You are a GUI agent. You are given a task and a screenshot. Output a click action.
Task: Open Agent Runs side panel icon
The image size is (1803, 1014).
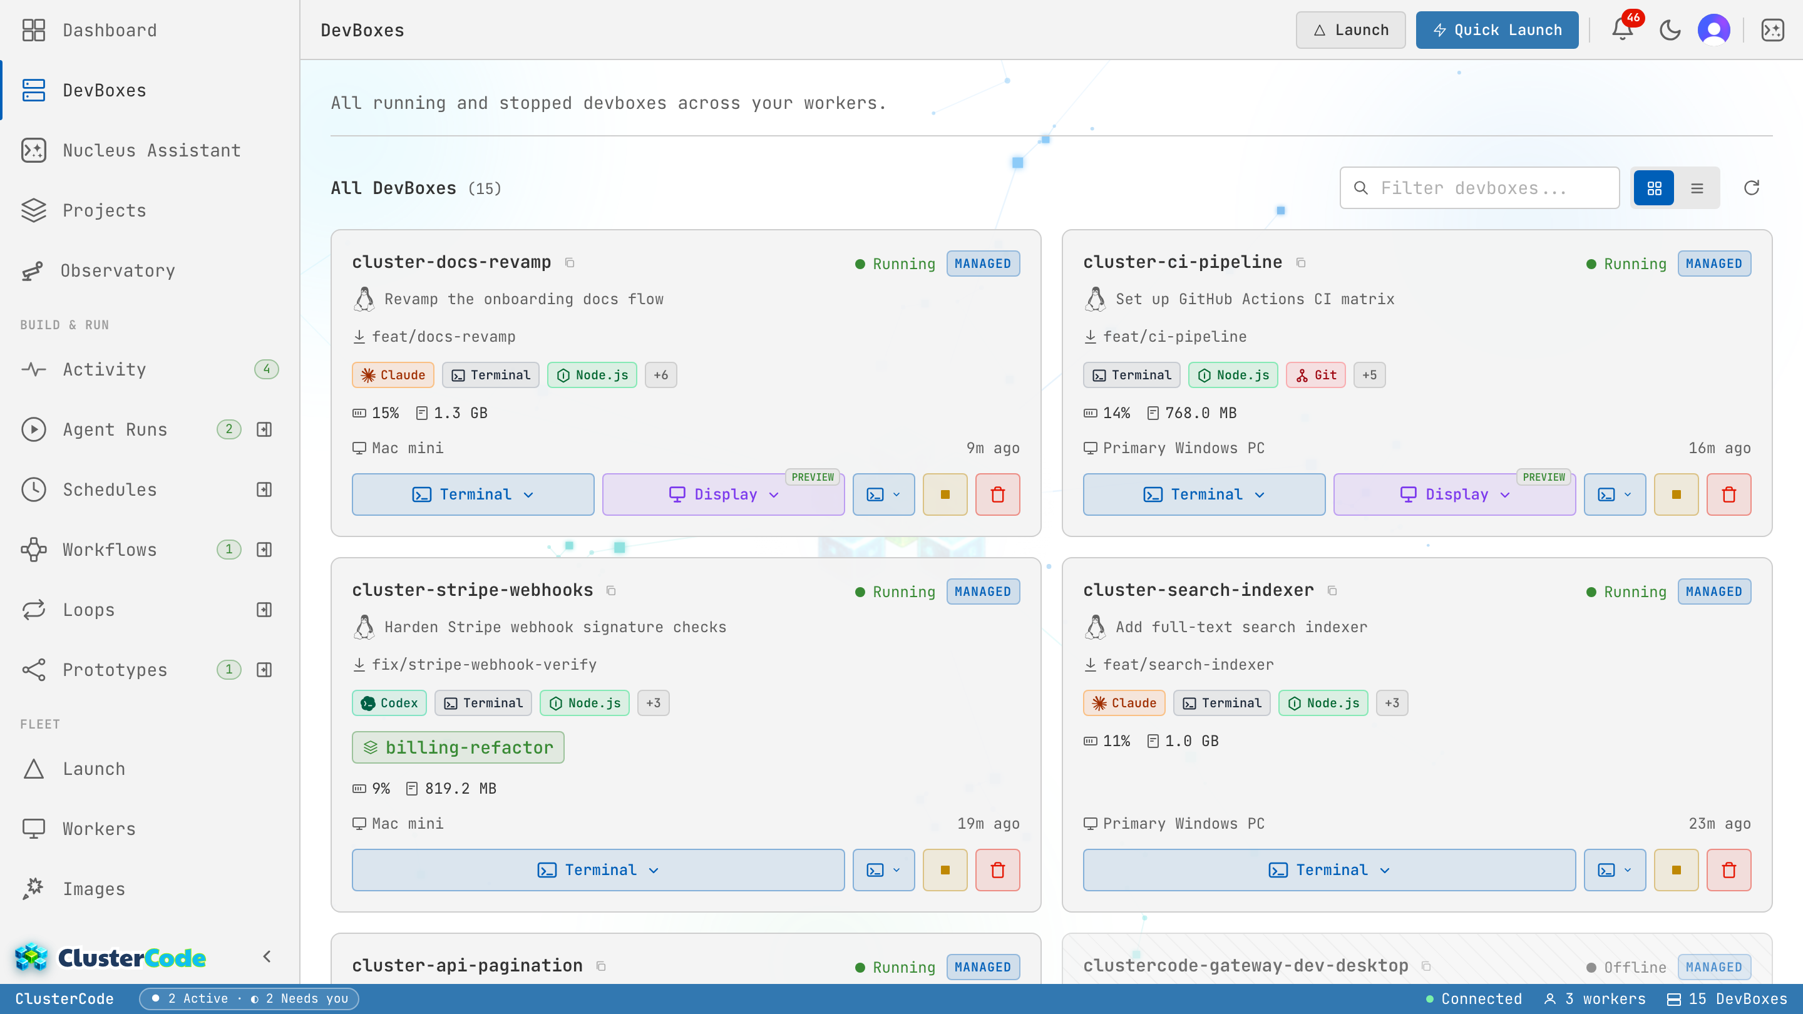click(264, 429)
